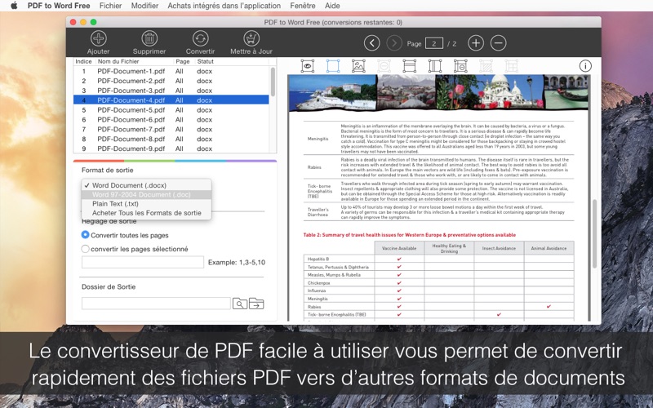Image resolution: width=653 pixels, height=408 pixels.
Task: Choose Plain Text (.txt) option
Action: point(146,203)
